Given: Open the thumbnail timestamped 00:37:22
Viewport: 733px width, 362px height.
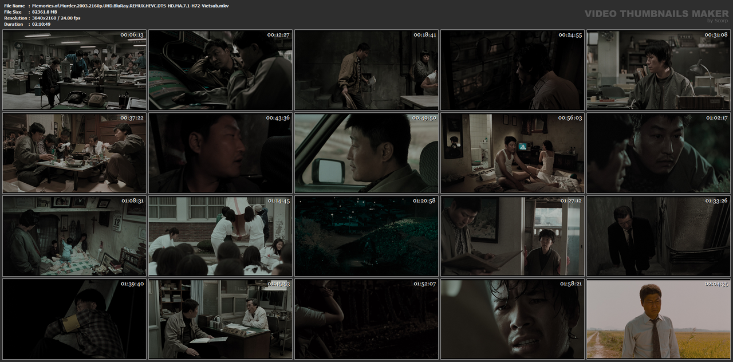Looking at the screenshot, I should (x=74, y=153).
